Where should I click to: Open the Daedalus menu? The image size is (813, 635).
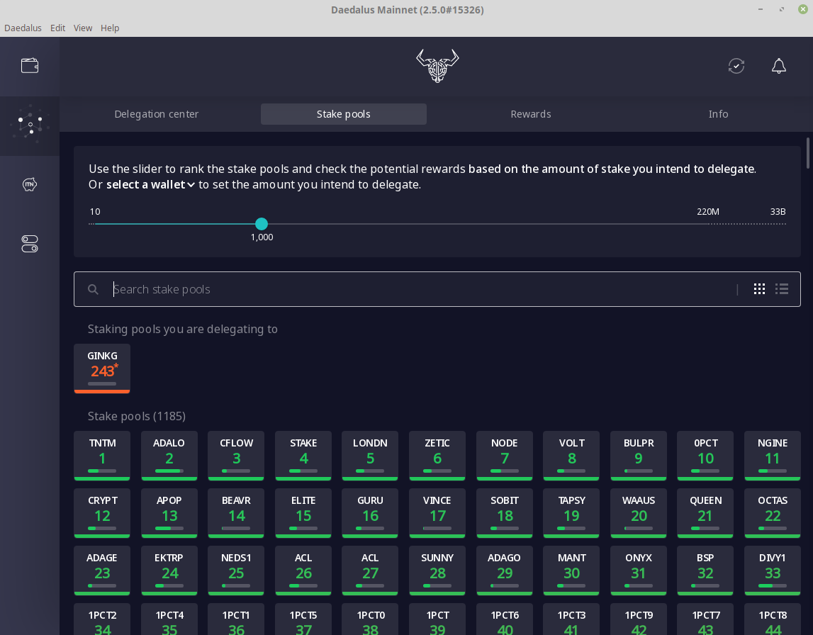click(x=23, y=28)
